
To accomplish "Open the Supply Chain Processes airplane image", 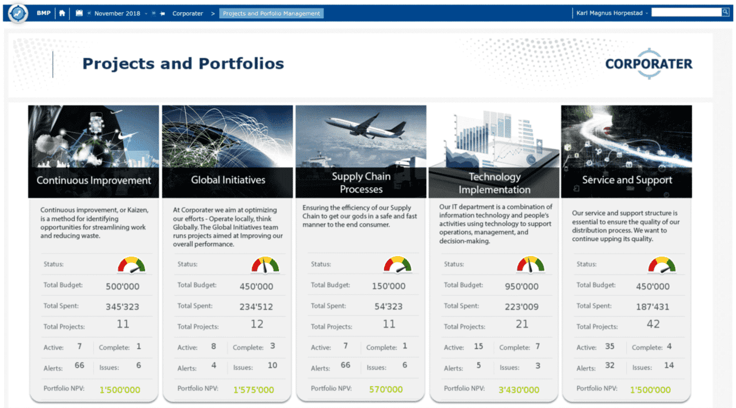I will pyautogui.click(x=361, y=136).
